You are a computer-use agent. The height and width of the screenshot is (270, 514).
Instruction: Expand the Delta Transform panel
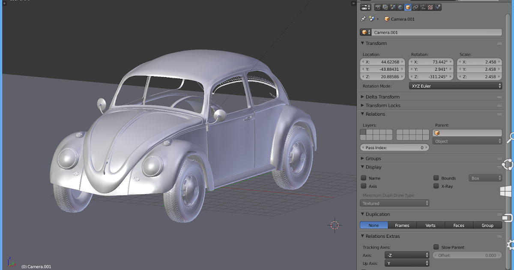pyautogui.click(x=383, y=97)
